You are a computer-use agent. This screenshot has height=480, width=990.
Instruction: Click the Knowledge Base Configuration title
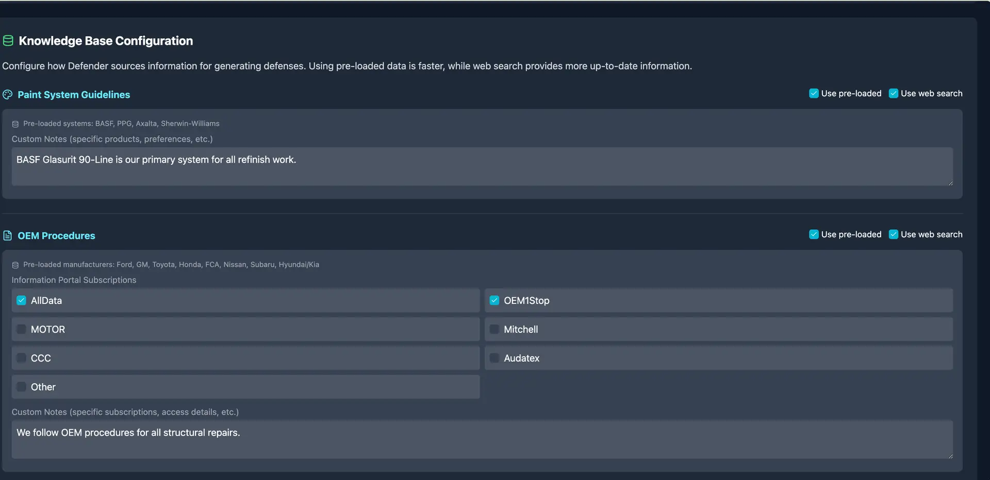click(106, 41)
